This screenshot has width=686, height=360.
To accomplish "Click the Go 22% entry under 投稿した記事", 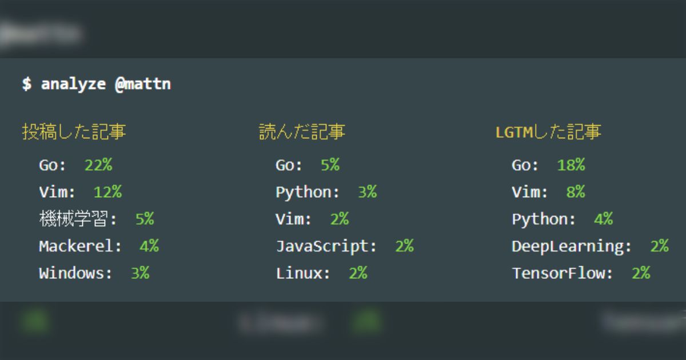I will (x=75, y=165).
